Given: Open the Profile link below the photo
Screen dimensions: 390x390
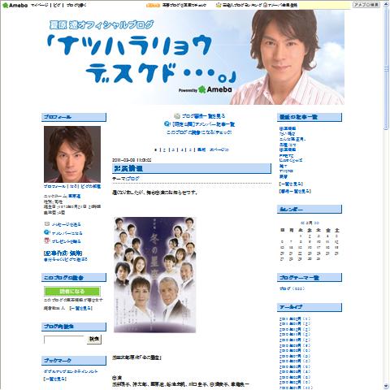Looking at the screenshot, I should [x=54, y=186].
